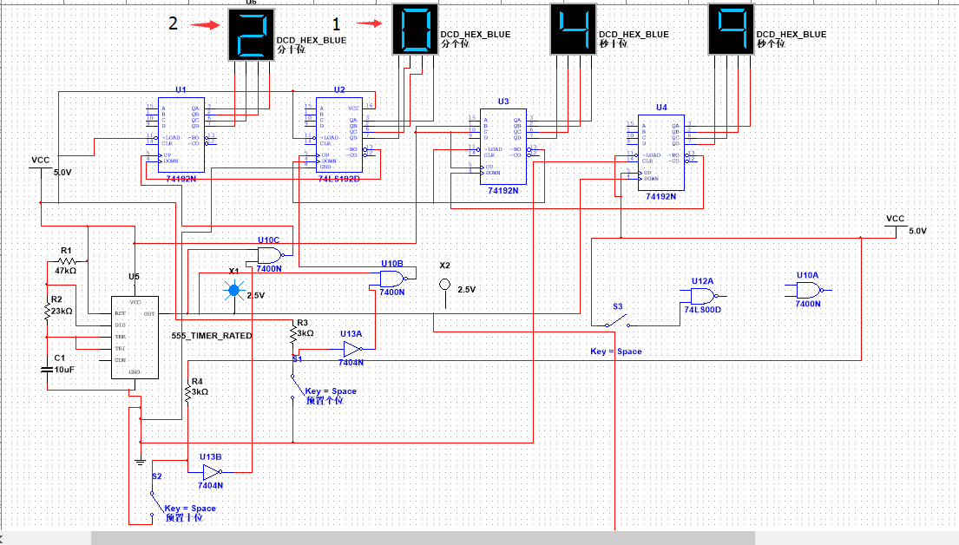Screen dimensions: 959x545
Task: Select the U13A 7404N inverter
Action: (351, 349)
